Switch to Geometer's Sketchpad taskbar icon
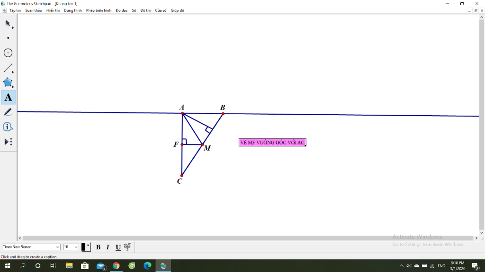485x272 pixels. pyautogui.click(x=163, y=265)
